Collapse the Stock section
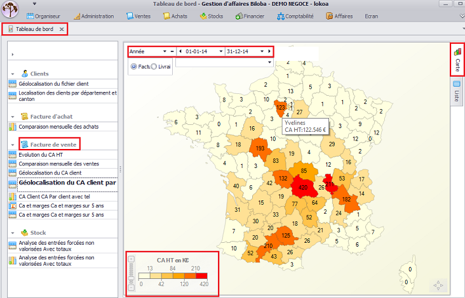The width and height of the screenshot is (465, 298). (13, 233)
